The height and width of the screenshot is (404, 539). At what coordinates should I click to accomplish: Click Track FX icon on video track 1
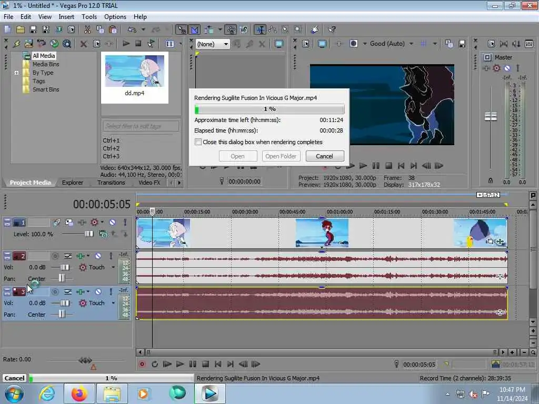[82, 223]
